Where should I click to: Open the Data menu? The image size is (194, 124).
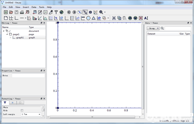34,7
